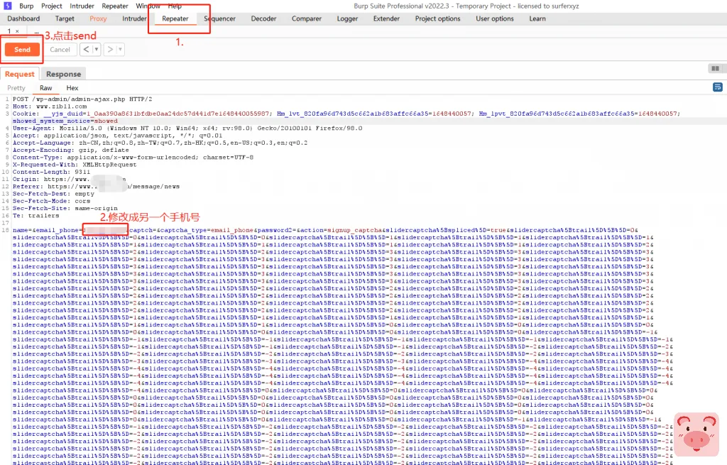Viewport: 727px width, 465px height.
Task: Click the Accept-Encoding: gzip, deflate line
Action: click(x=70, y=151)
